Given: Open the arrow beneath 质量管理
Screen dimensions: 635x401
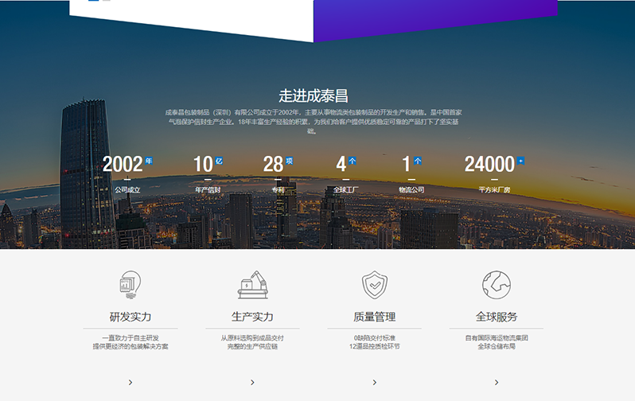Looking at the screenshot, I should [x=374, y=383].
